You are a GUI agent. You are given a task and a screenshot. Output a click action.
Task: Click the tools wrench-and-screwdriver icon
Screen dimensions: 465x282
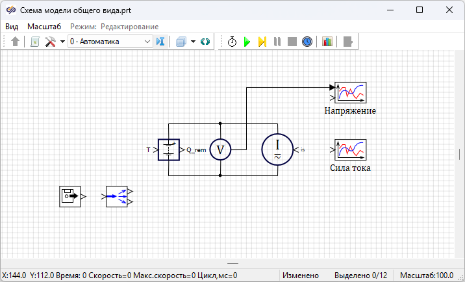(50, 42)
